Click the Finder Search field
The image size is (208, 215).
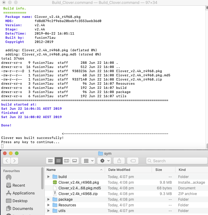(177, 161)
